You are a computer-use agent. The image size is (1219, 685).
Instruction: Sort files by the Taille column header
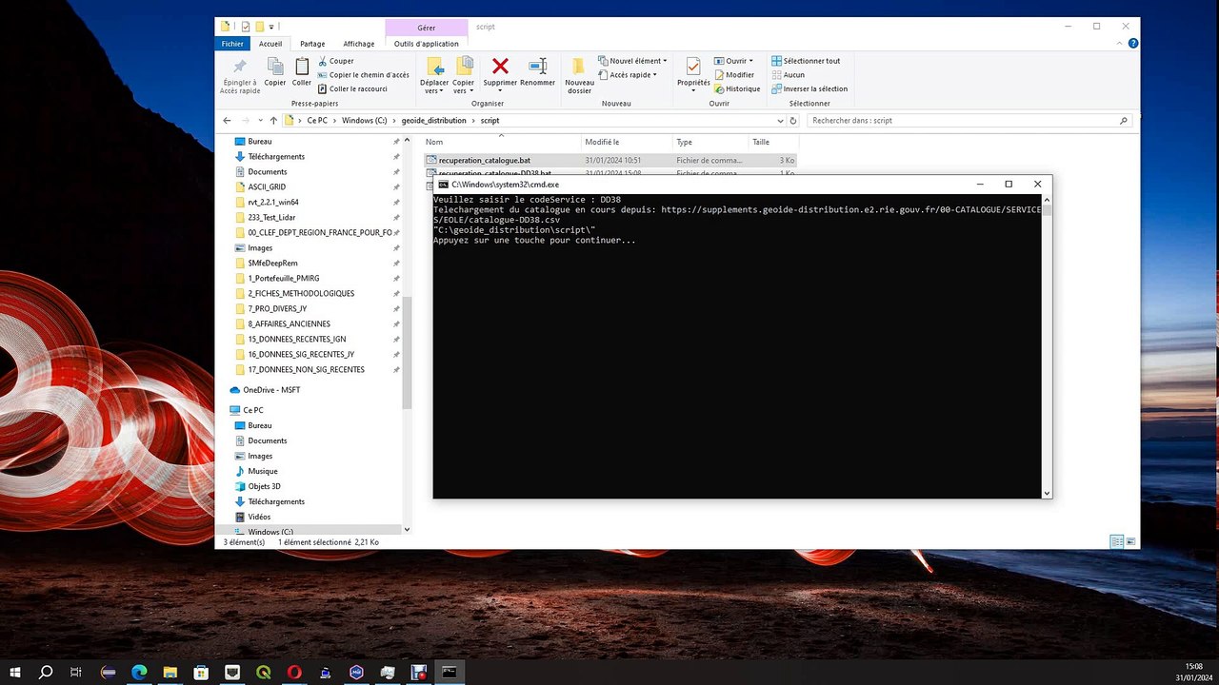[772, 142]
